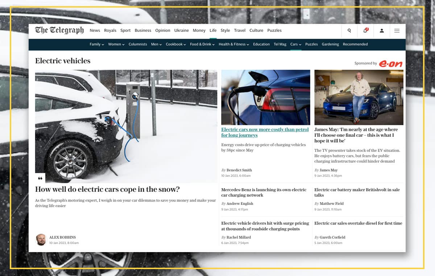Click Alex Robbins author avatar
This screenshot has width=435, height=276.
41,240
